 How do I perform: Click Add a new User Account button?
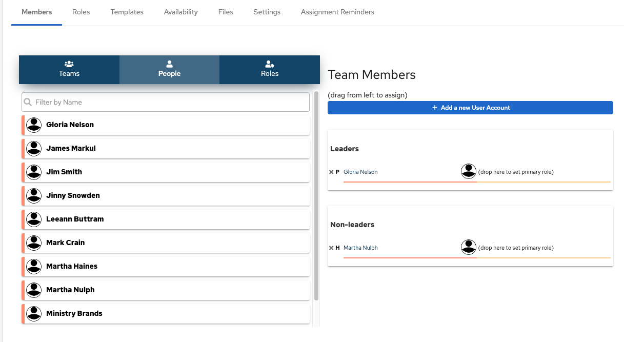tap(470, 108)
